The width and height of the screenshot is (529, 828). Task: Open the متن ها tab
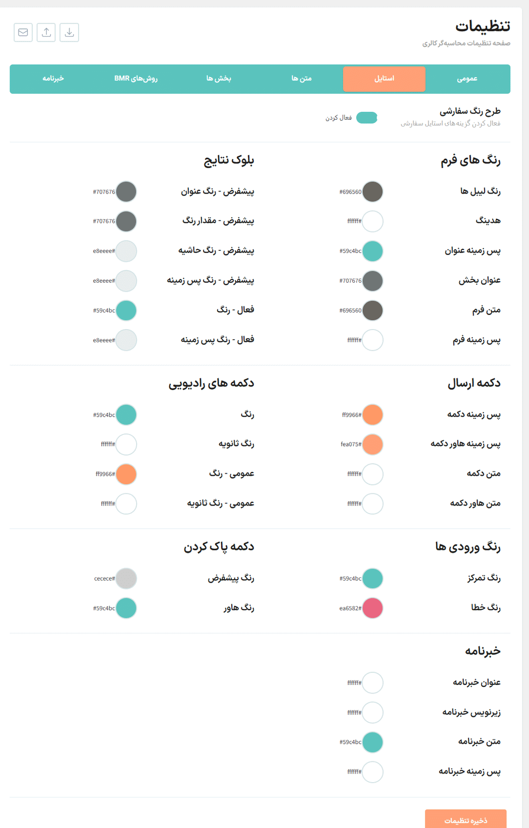coord(301,79)
